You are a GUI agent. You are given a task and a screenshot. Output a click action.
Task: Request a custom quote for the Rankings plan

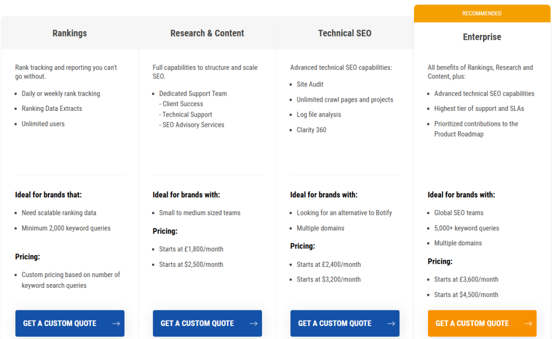tap(60, 323)
